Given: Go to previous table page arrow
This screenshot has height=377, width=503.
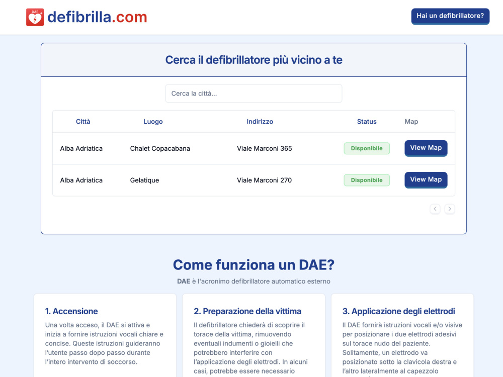Looking at the screenshot, I should 435,209.
